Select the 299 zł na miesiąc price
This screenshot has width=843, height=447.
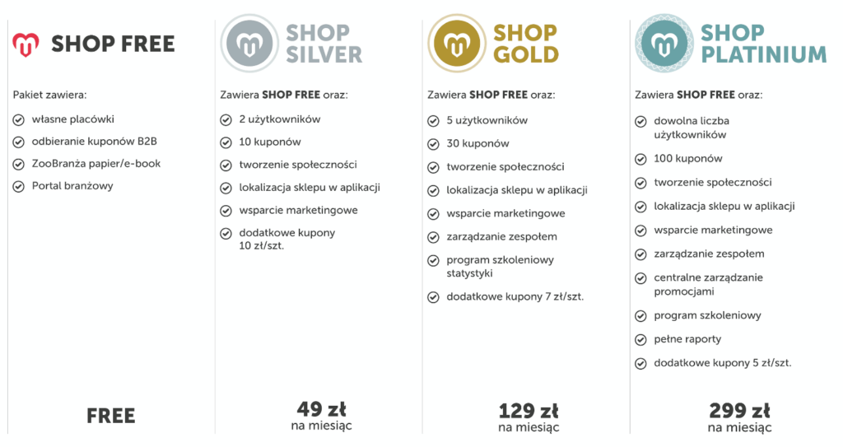point(739,417)
